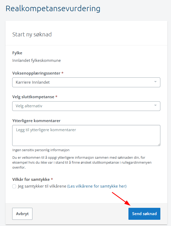
Task: Click the Ytterligere kommentarer label
Action: (x=36, y=121)
